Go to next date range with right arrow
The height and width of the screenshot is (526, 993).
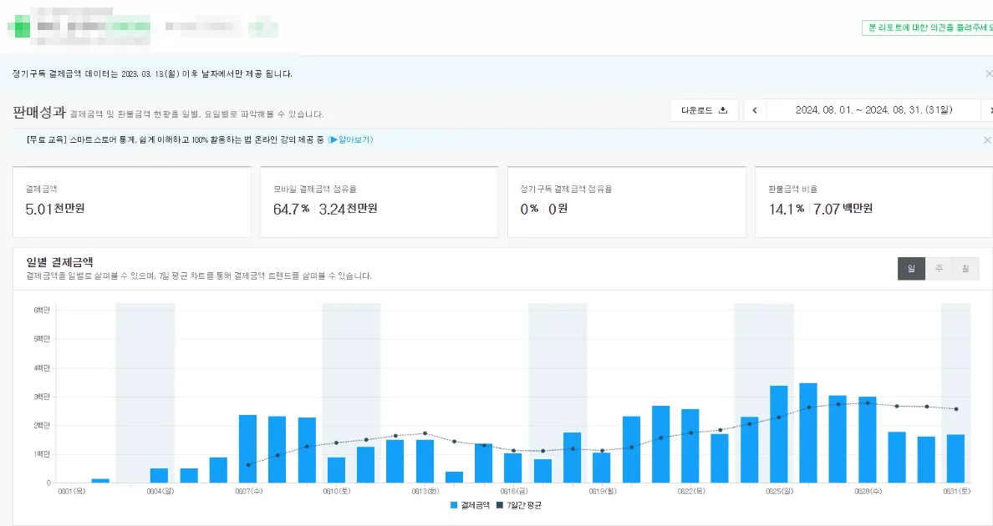[990, 110]
